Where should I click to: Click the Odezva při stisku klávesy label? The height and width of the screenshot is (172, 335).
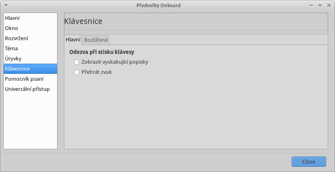[x=102, y=52]
